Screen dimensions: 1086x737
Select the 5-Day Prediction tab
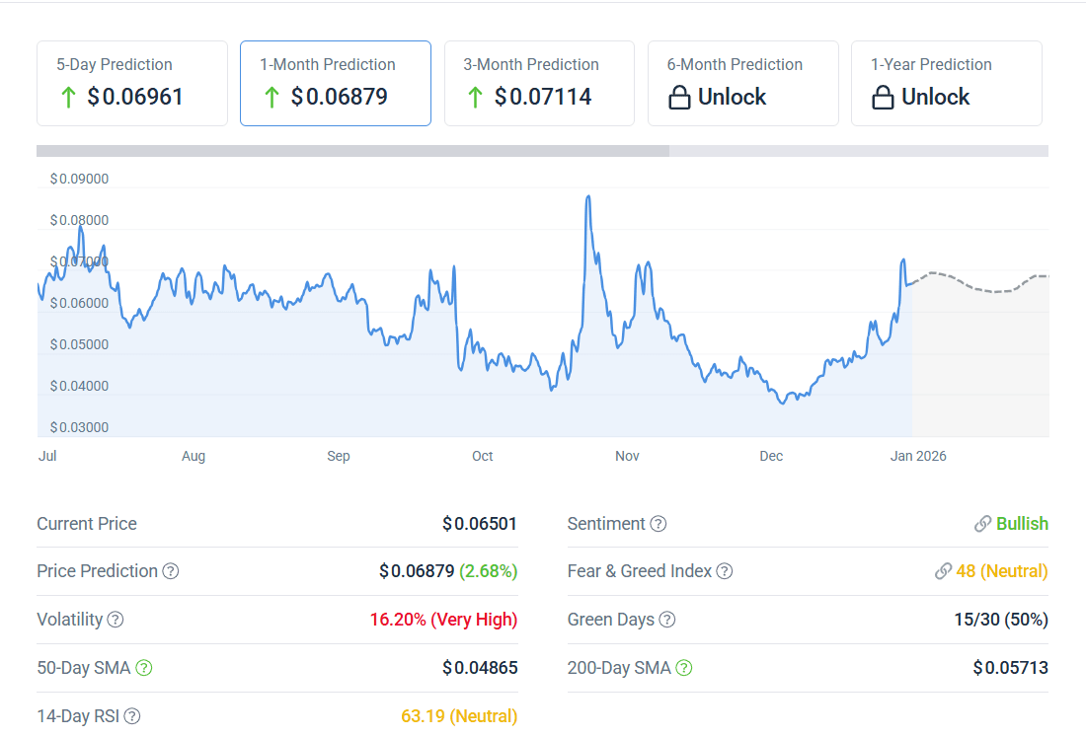pyautogui.click(x=132, y=84)
